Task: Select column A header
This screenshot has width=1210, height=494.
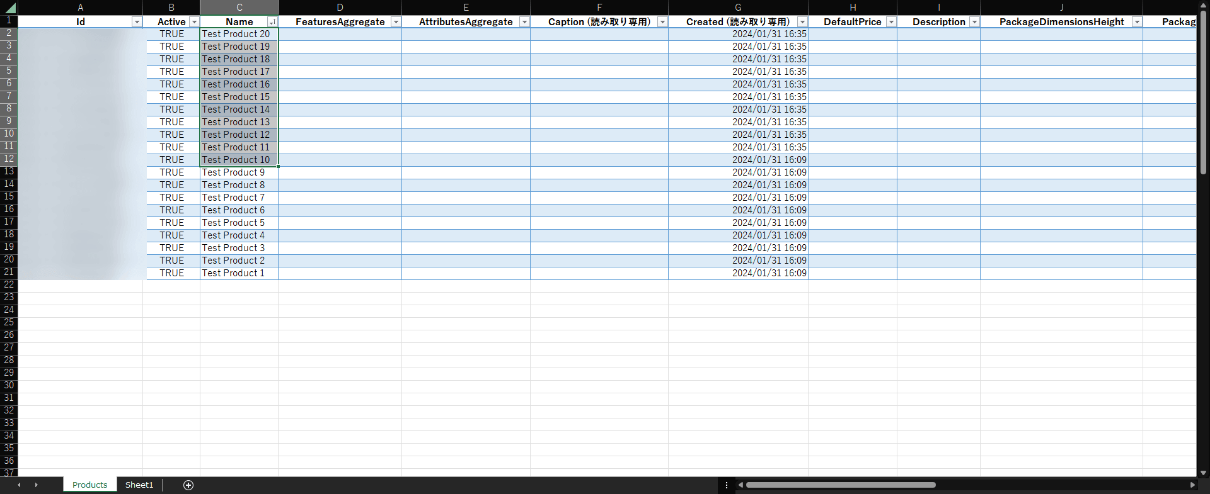Action: point(80,8)
